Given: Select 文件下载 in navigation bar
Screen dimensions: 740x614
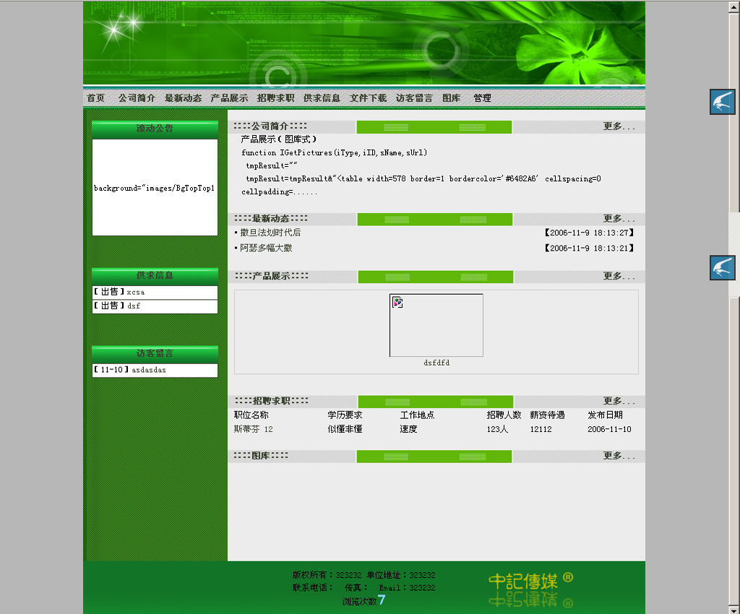Looking at the screenshot, I should point(368,98).
